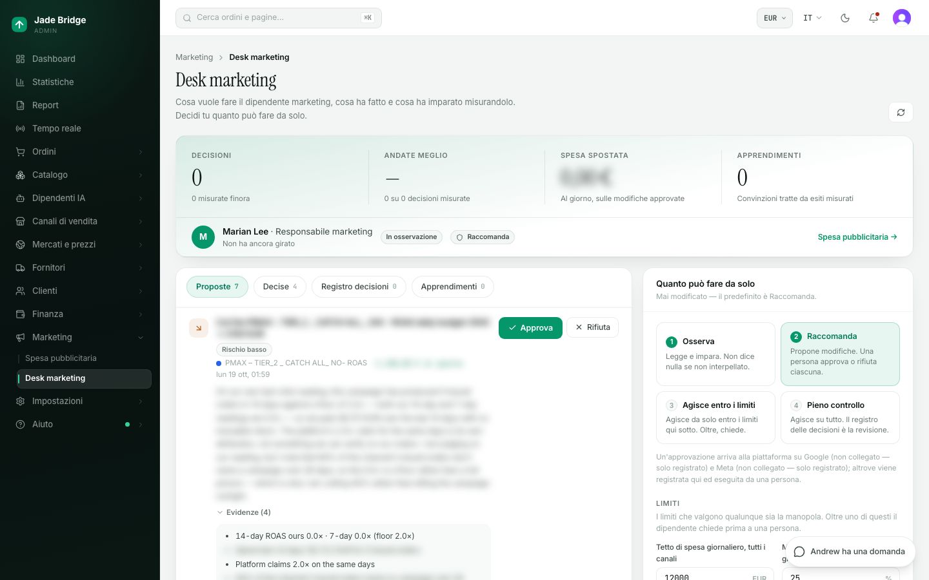
Task: Open the EUR currency dropdown
Action: (774, 18)
